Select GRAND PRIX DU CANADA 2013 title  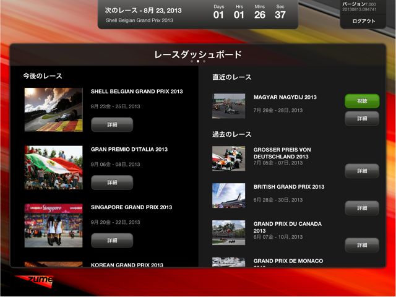(287, 227)
